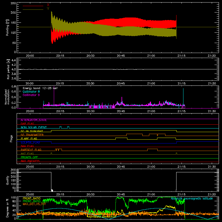Select the ATTENUATOR_STATE flag label

click(x=34, y=120)
